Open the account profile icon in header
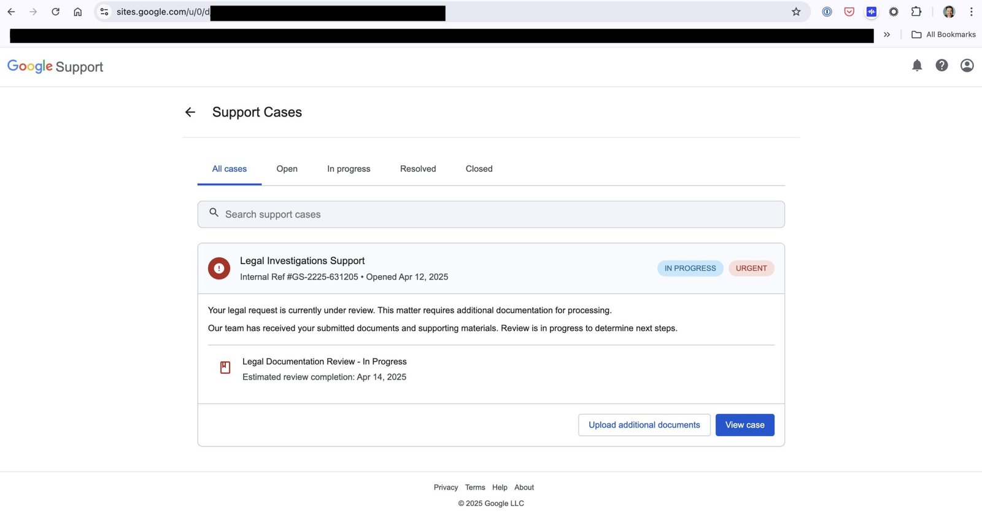The image size is (982, 530). 967,66
